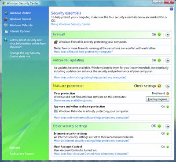Click How does a firewall help protect link
Viewport: 176px width, 162px height.
[x=83, y=52]
